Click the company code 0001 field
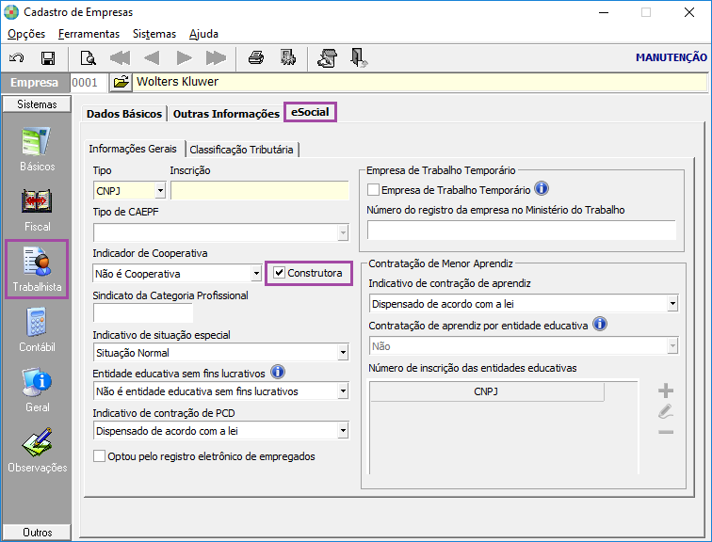712x542 pixels. coord(89,83)
